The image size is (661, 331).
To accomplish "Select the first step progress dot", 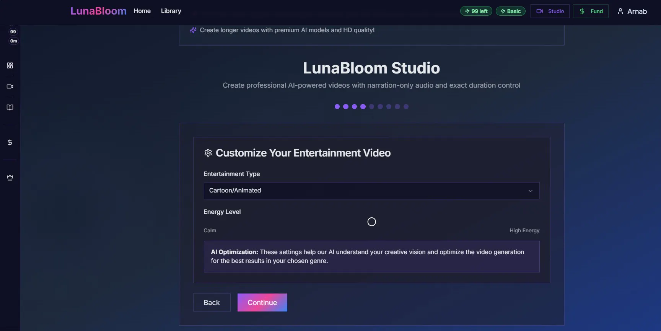I will [x=337, y=107].
